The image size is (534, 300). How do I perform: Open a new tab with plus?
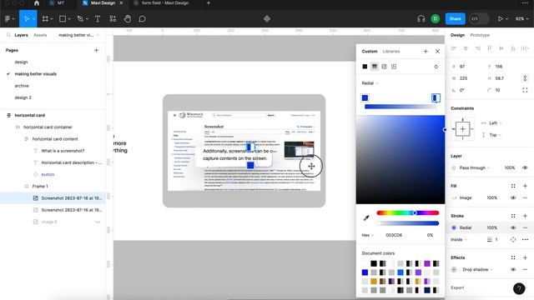pyautogui.click(x=209, y=3)
